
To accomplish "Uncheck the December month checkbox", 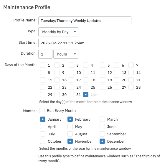I will click(102, 141).
